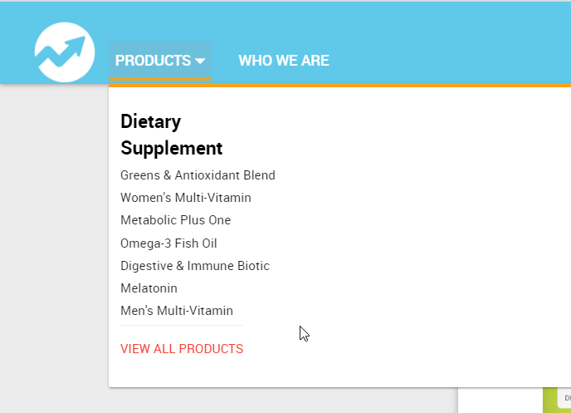Choose Men's Multi-Vitamin
Viewport: 571px width, 413px height.
pyautogui.click(x=177, y=311)
